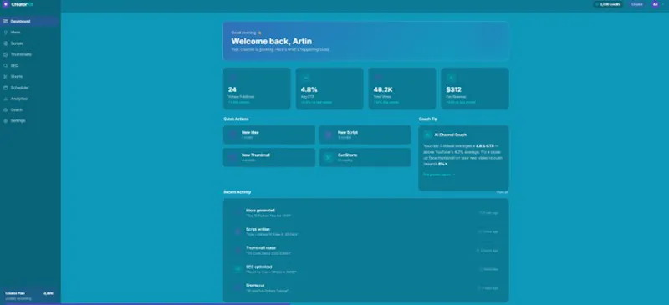This screenshot has height=305, width=669.
Task: Click the Dashboard grid icon in sidebar
Action: coord(6,22)
